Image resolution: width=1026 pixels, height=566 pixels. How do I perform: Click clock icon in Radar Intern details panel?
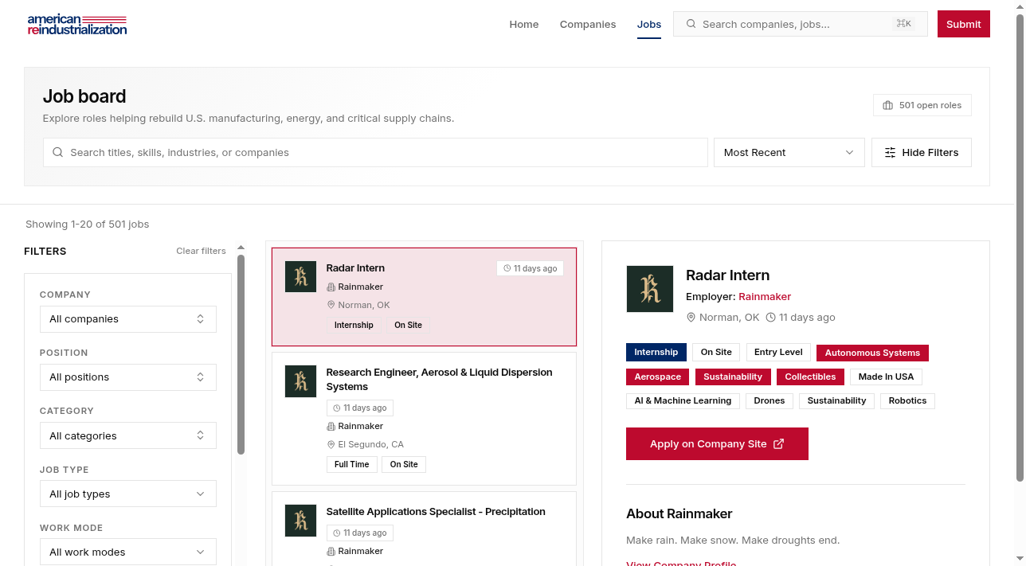tap(771, 317)
